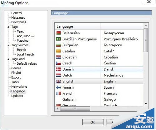Select Finnish language name

(x=68, y=87)
